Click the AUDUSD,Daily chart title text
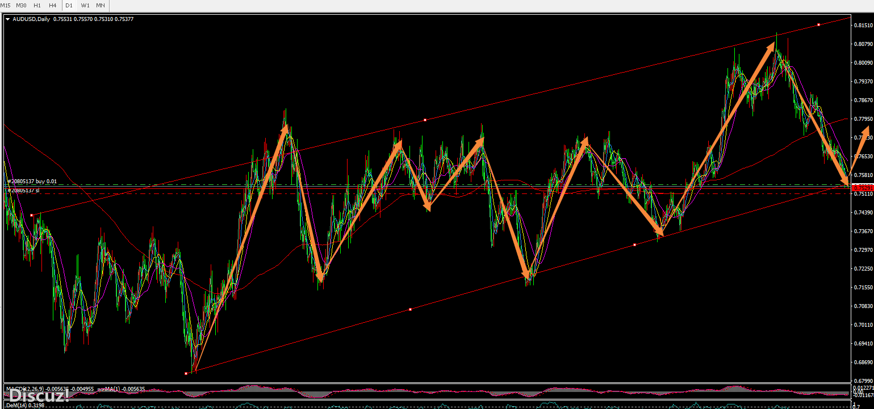 [x=31, y=19]
